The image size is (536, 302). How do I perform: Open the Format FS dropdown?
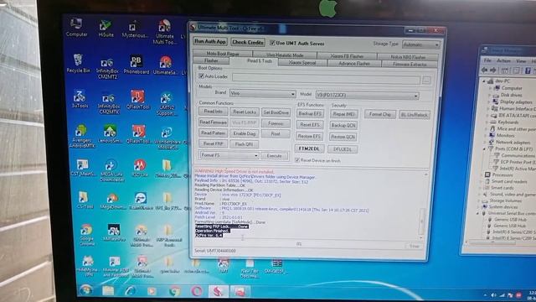click(x=229, y=155)
